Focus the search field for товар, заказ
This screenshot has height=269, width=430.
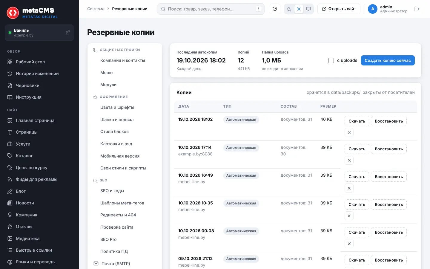211,9
